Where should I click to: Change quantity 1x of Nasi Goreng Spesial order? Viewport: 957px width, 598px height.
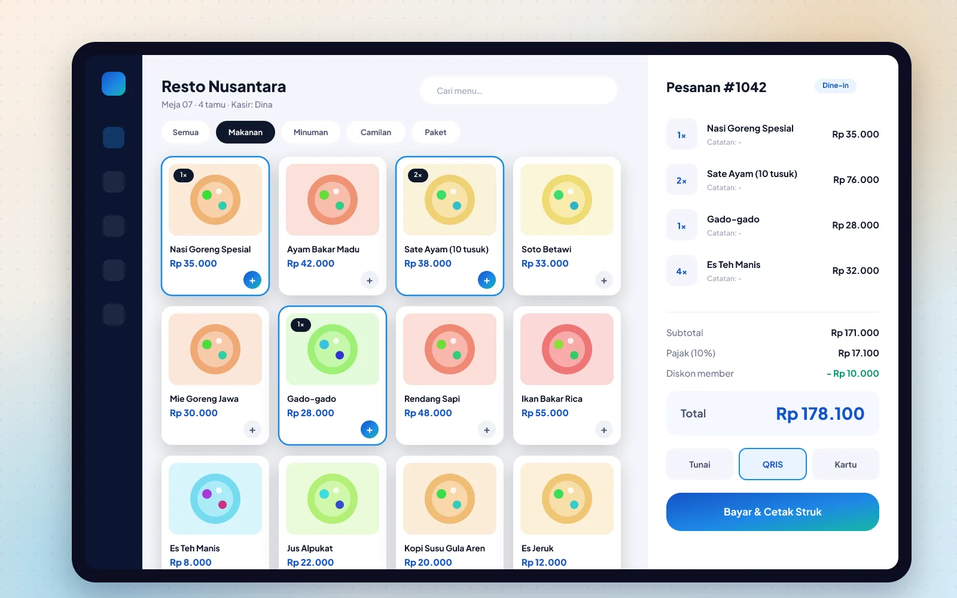tap(682, 134)
